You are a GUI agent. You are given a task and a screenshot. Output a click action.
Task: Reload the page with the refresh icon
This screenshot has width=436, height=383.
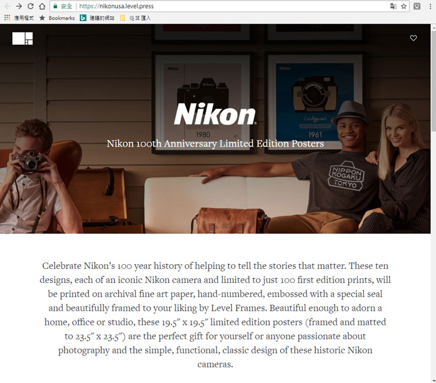tap(31, 6)
